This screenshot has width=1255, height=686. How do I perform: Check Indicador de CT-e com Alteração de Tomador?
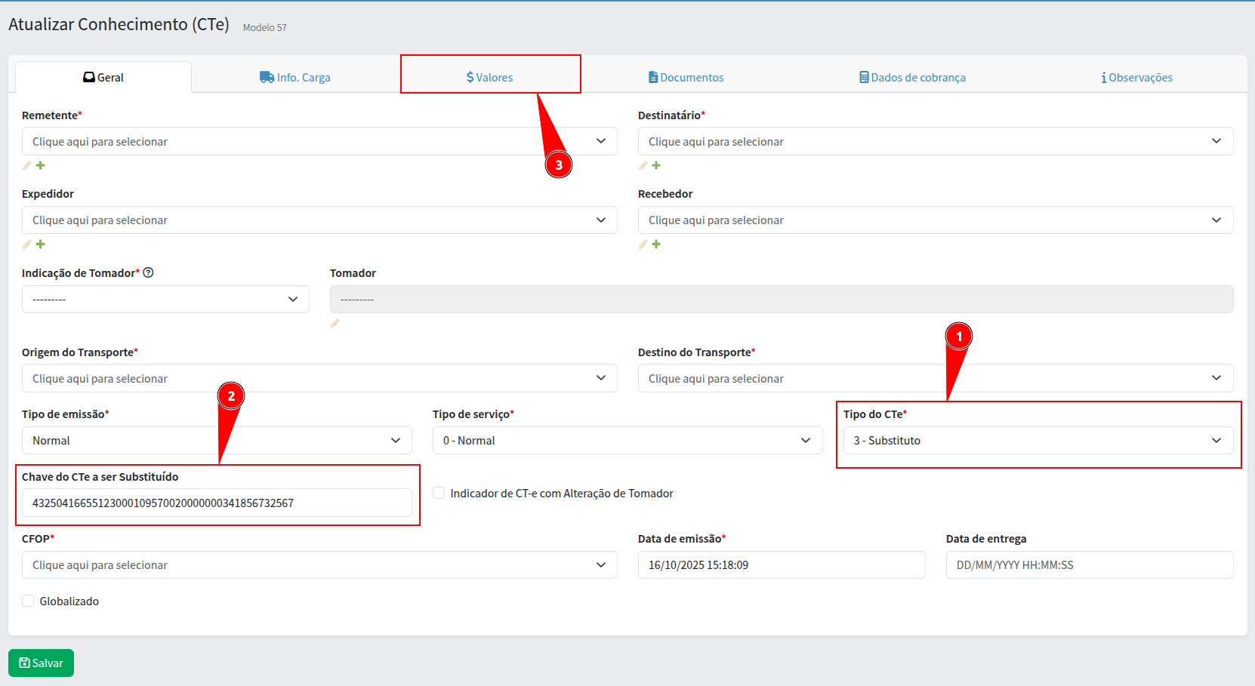point(439,493)
